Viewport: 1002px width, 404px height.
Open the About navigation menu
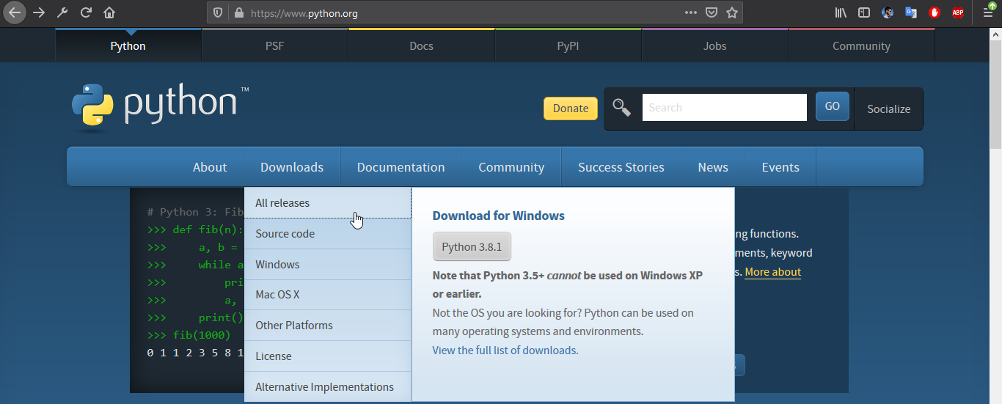pyautogui.click(x=210, y=167)
